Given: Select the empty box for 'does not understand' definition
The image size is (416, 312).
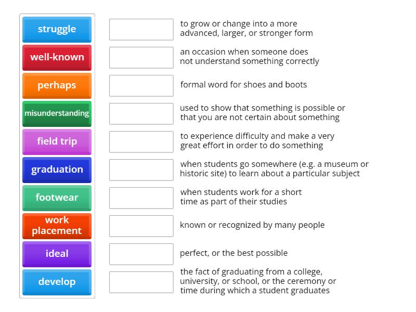Looking at the screenshot, I should (141, 58).
